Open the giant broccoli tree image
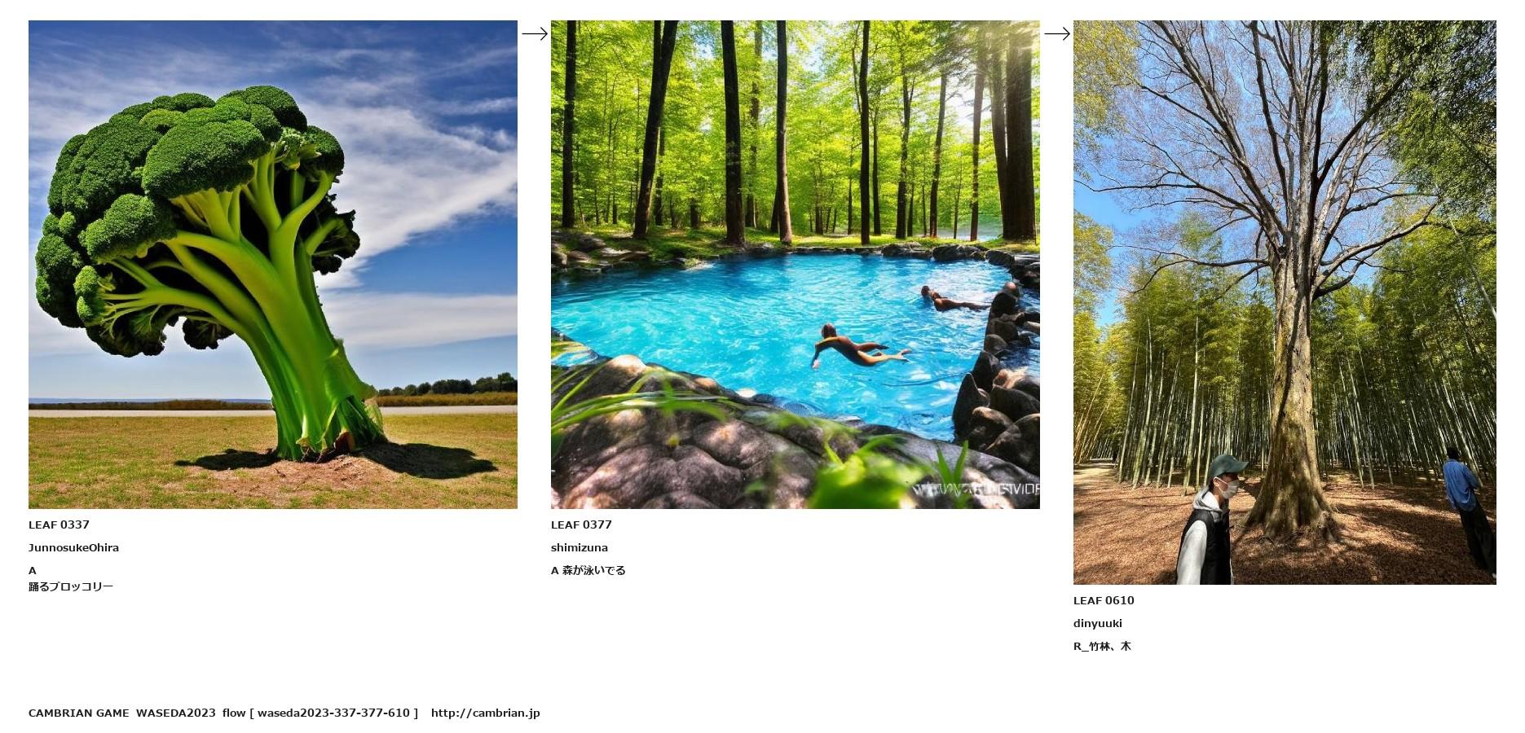1525x733 pixels. point(273,265)
